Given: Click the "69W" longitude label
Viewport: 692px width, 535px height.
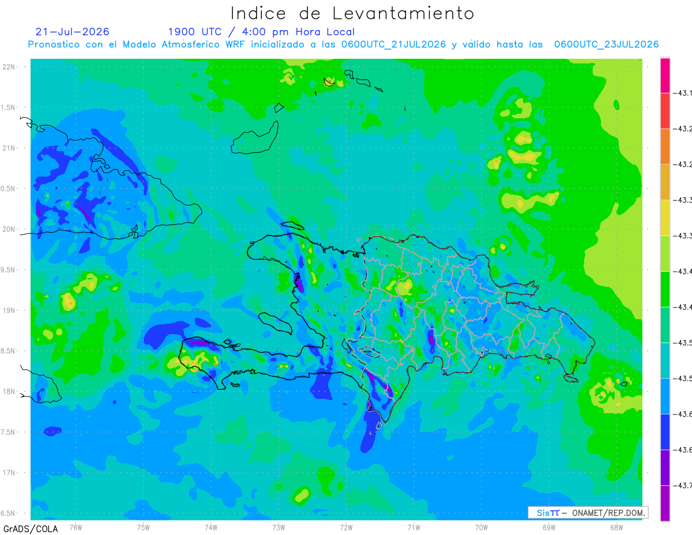Looking at the screenshot, I should point(549,527).
